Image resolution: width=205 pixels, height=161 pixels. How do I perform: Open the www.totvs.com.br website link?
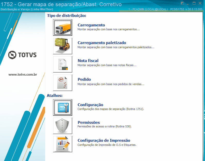tap(23, 75)
